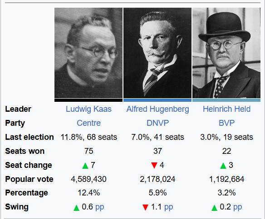
Task: Click the green swing arrow beside 0.2 pp
Action: [214, 208]
